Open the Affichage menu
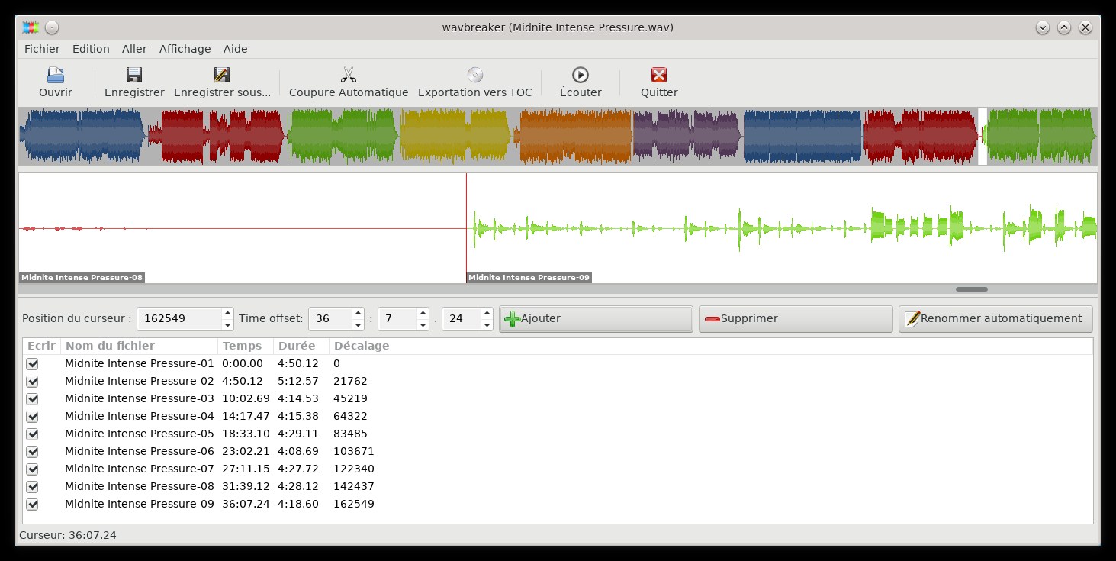 pos(185,49)
